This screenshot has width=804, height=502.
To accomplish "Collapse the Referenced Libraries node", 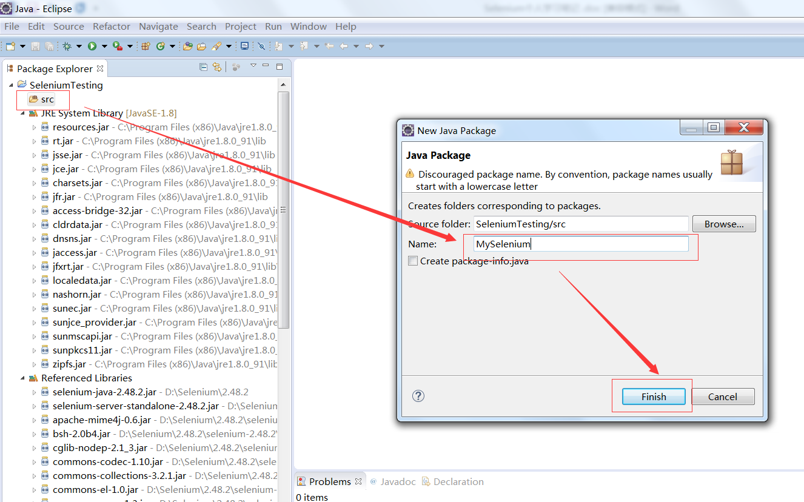I will [x=22, y=378].
